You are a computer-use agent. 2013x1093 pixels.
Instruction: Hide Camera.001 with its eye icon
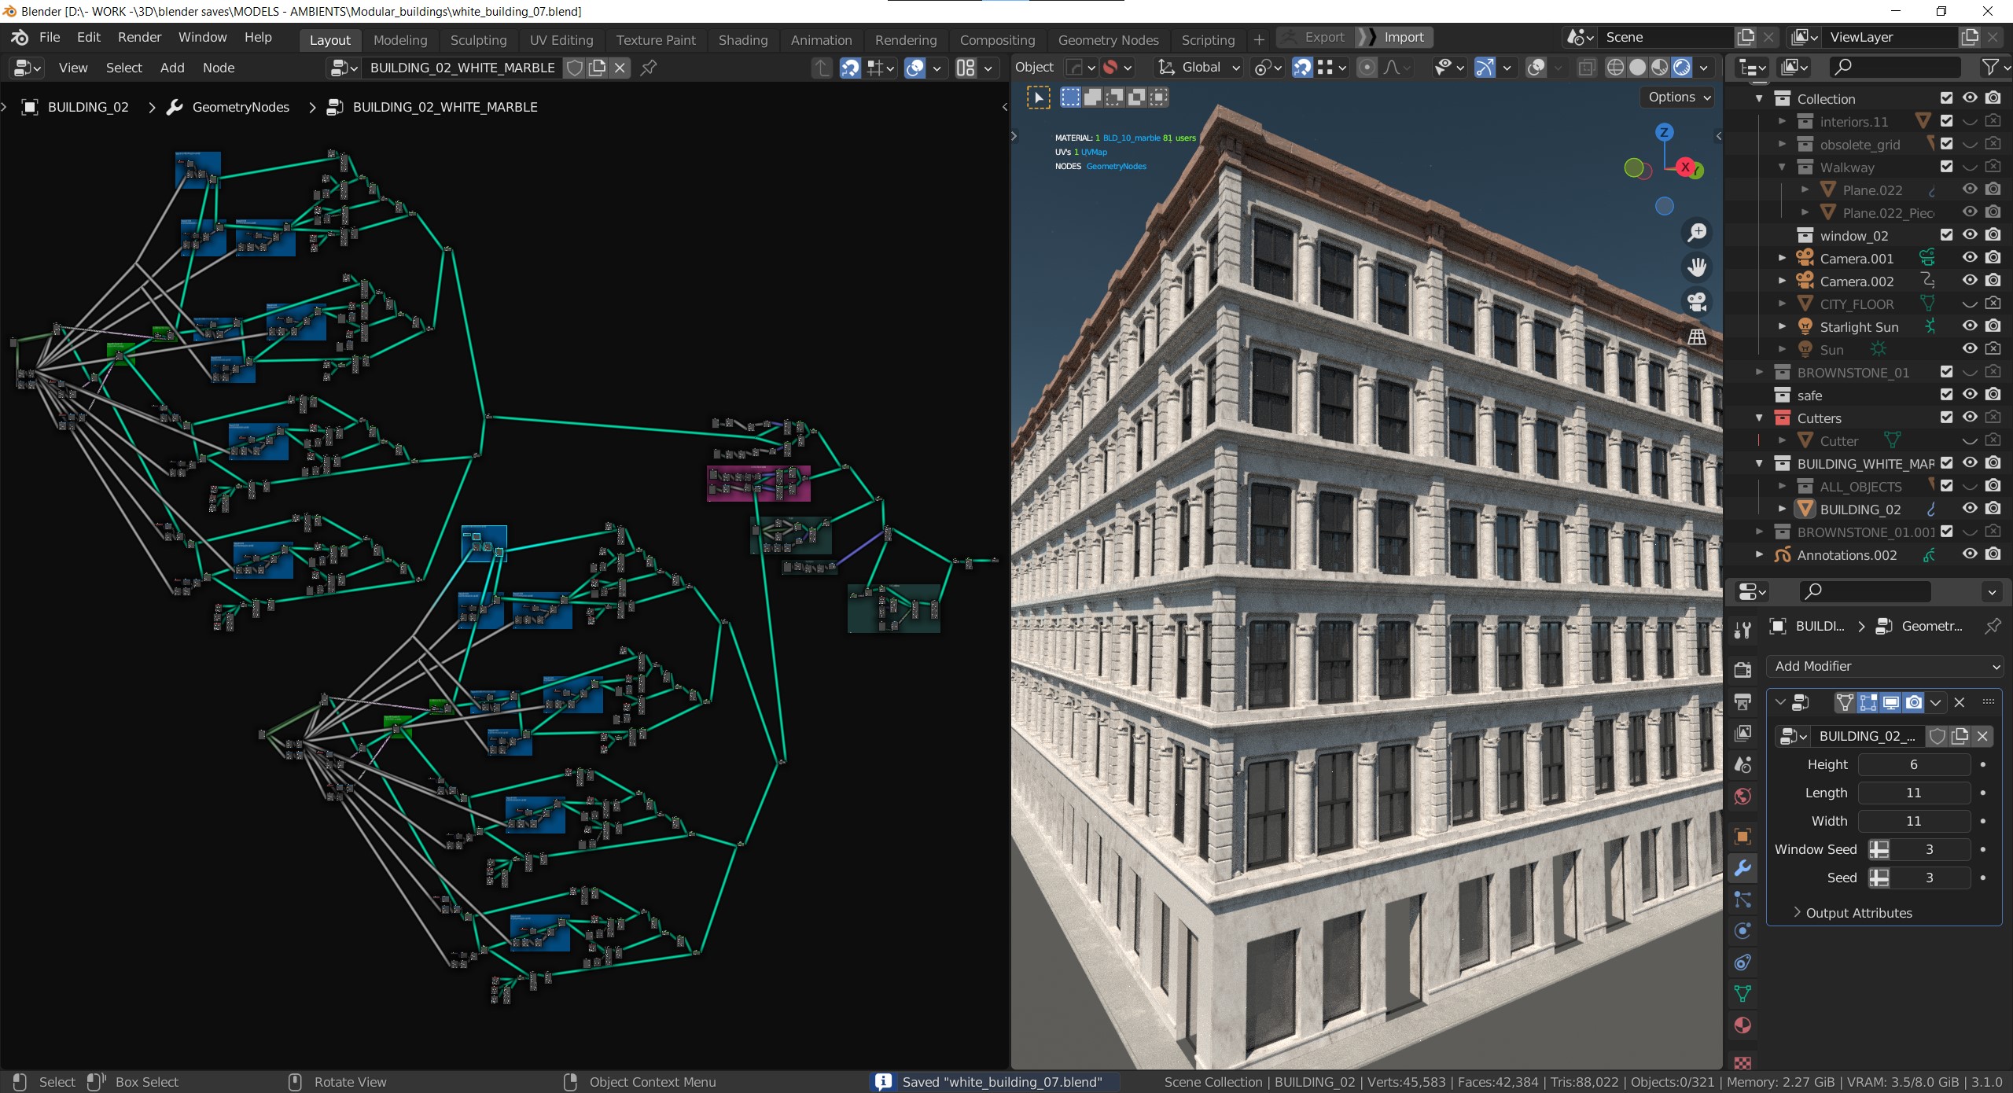(1970, 258)
